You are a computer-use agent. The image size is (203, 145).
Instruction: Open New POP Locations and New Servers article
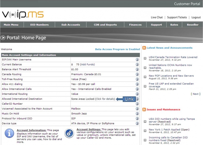coord(171,76)
